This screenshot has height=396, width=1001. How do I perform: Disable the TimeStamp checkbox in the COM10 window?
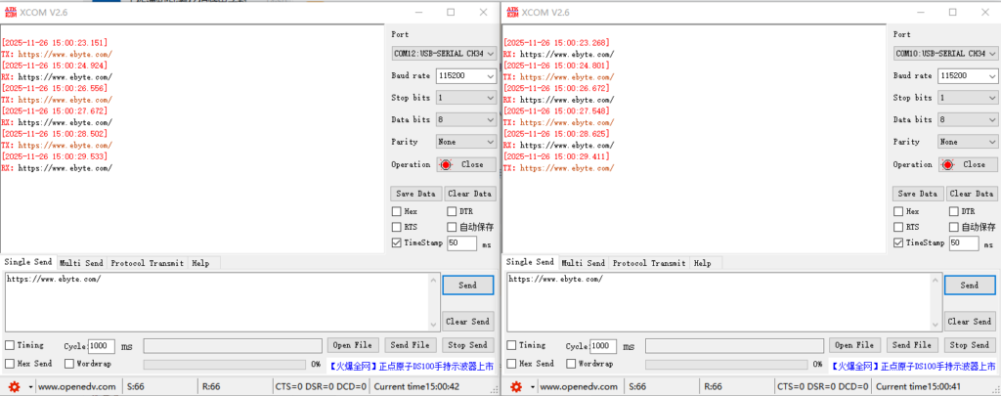pyautogui.click(x=898, y=242)
